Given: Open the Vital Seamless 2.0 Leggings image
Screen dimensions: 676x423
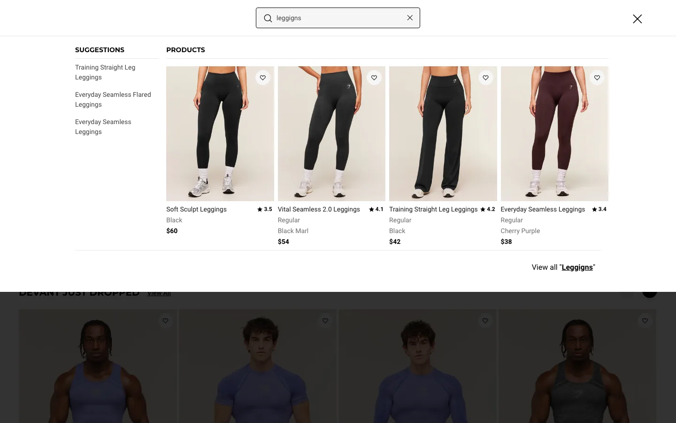Looking at the screenshot, I should click(331, 133).
